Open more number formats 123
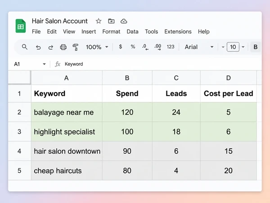The image size is (270, 203). pos(171,47)
